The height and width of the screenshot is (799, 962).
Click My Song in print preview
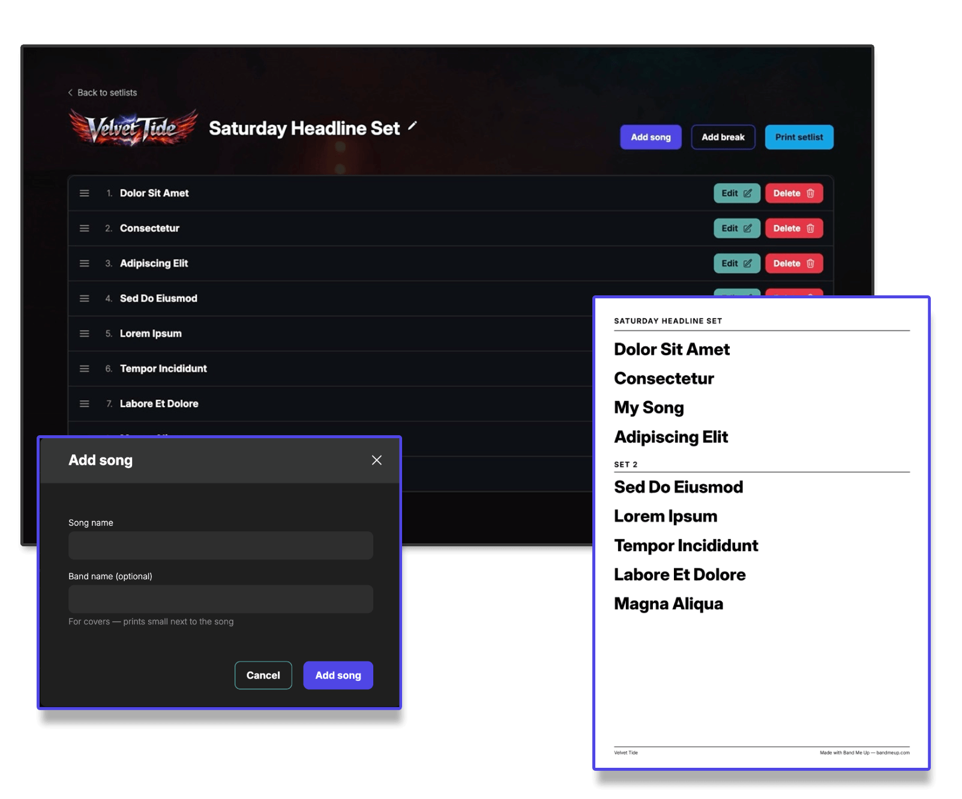pos(649,408)
